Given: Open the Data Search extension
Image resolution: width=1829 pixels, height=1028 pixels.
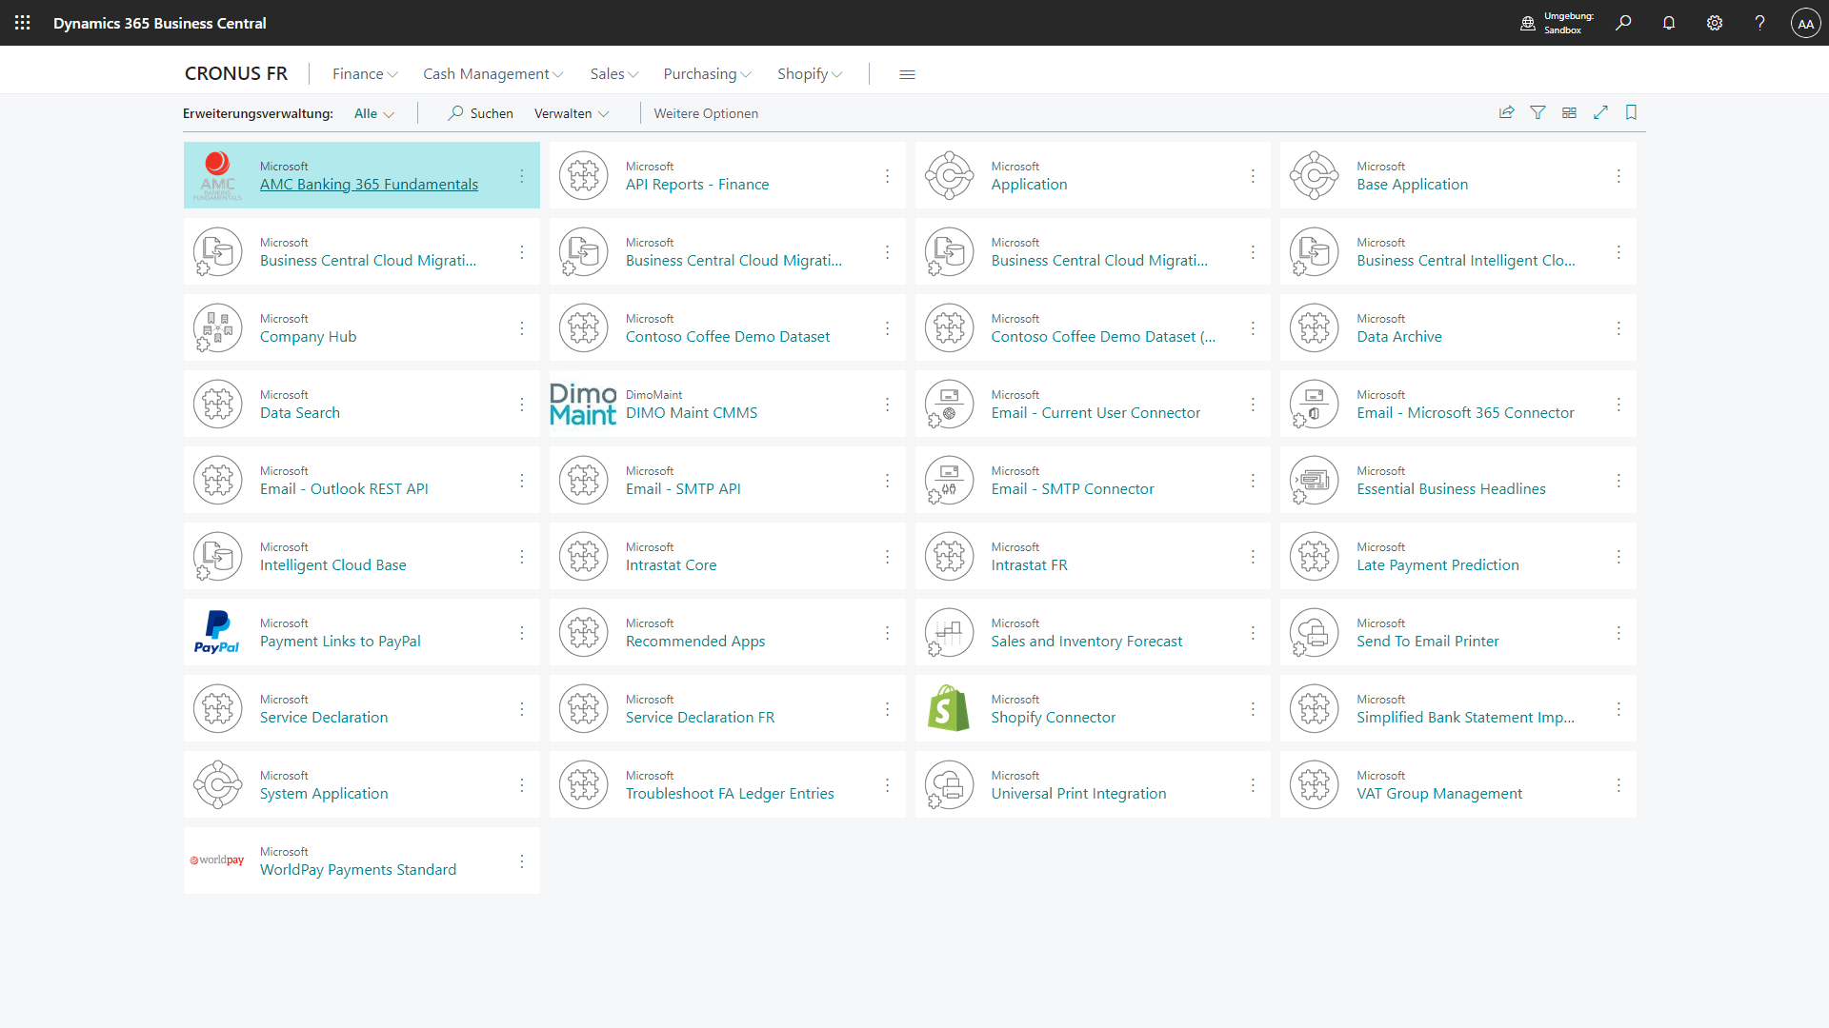Looking at the screenshot, I should (x=300, y=413).
